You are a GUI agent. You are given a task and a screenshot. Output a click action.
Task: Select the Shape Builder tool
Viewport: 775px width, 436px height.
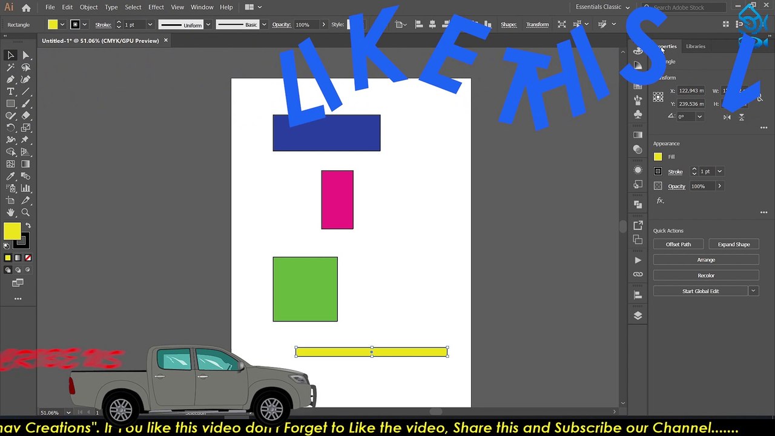pyautogui.click(x=10, y=152)
